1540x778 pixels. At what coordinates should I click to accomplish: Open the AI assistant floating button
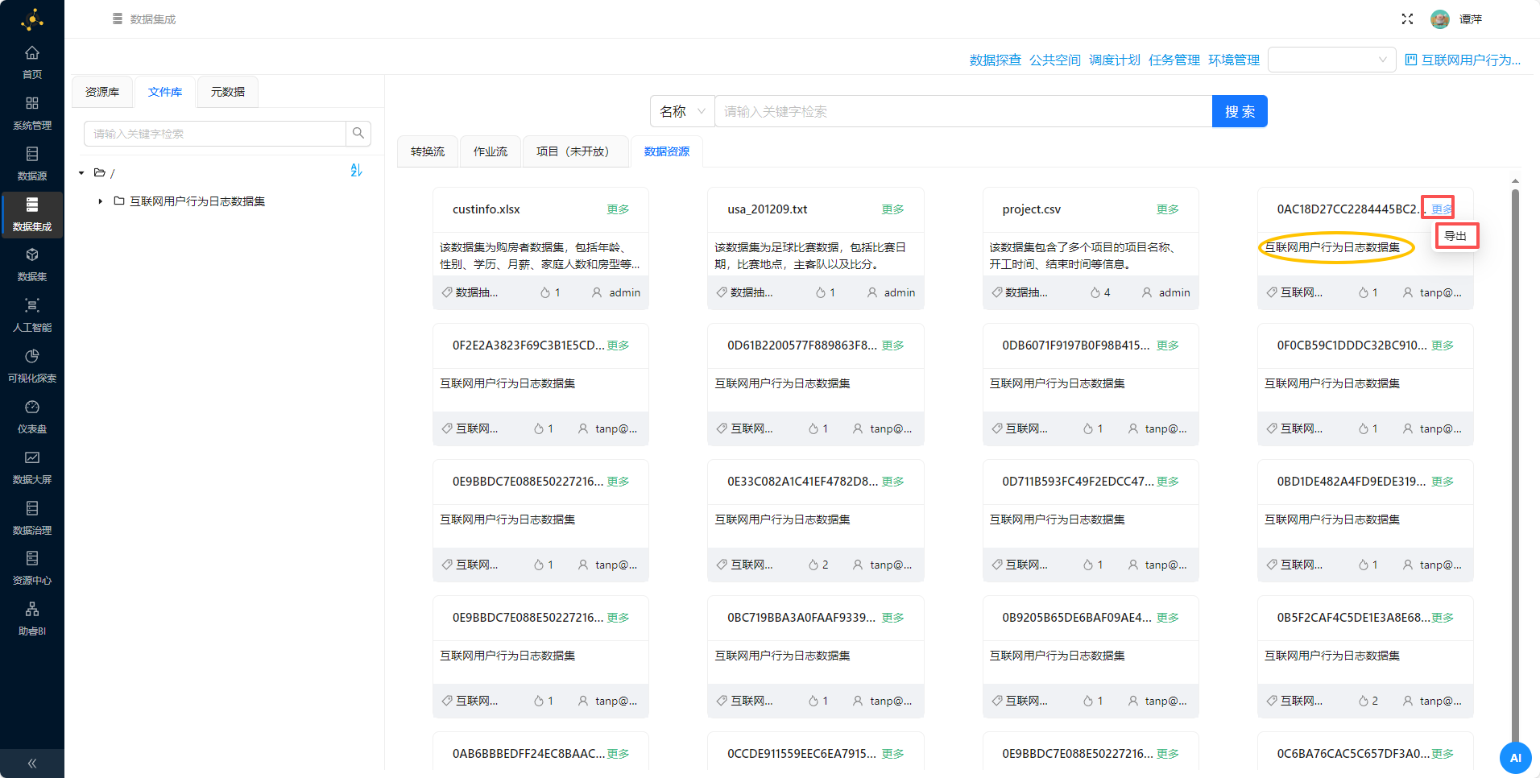click(x=1515, y=758)
